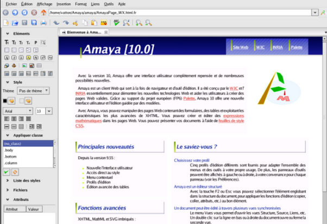Follow the W3C header link
The width and height of the screenshot is (327, 224).
pyautogui.click(x=260, y=47)
